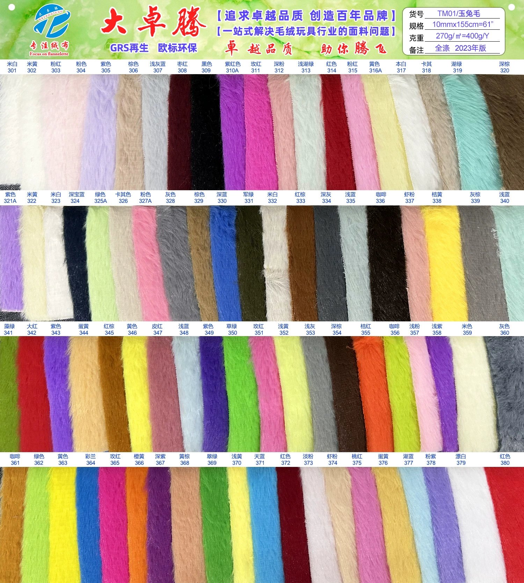Pick the hot pink swatch under 玫红 365
524x583 pixels.
click(113, 525)
